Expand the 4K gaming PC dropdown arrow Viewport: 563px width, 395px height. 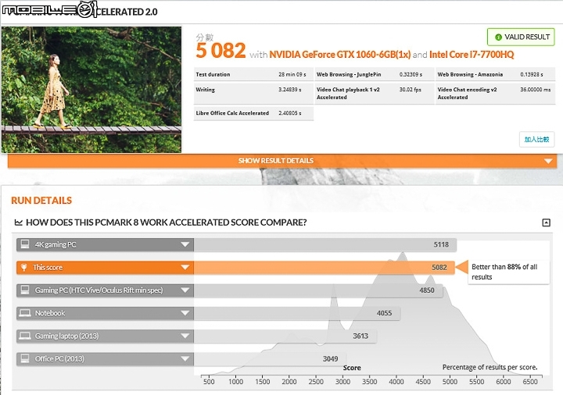[x=185, y=245]
